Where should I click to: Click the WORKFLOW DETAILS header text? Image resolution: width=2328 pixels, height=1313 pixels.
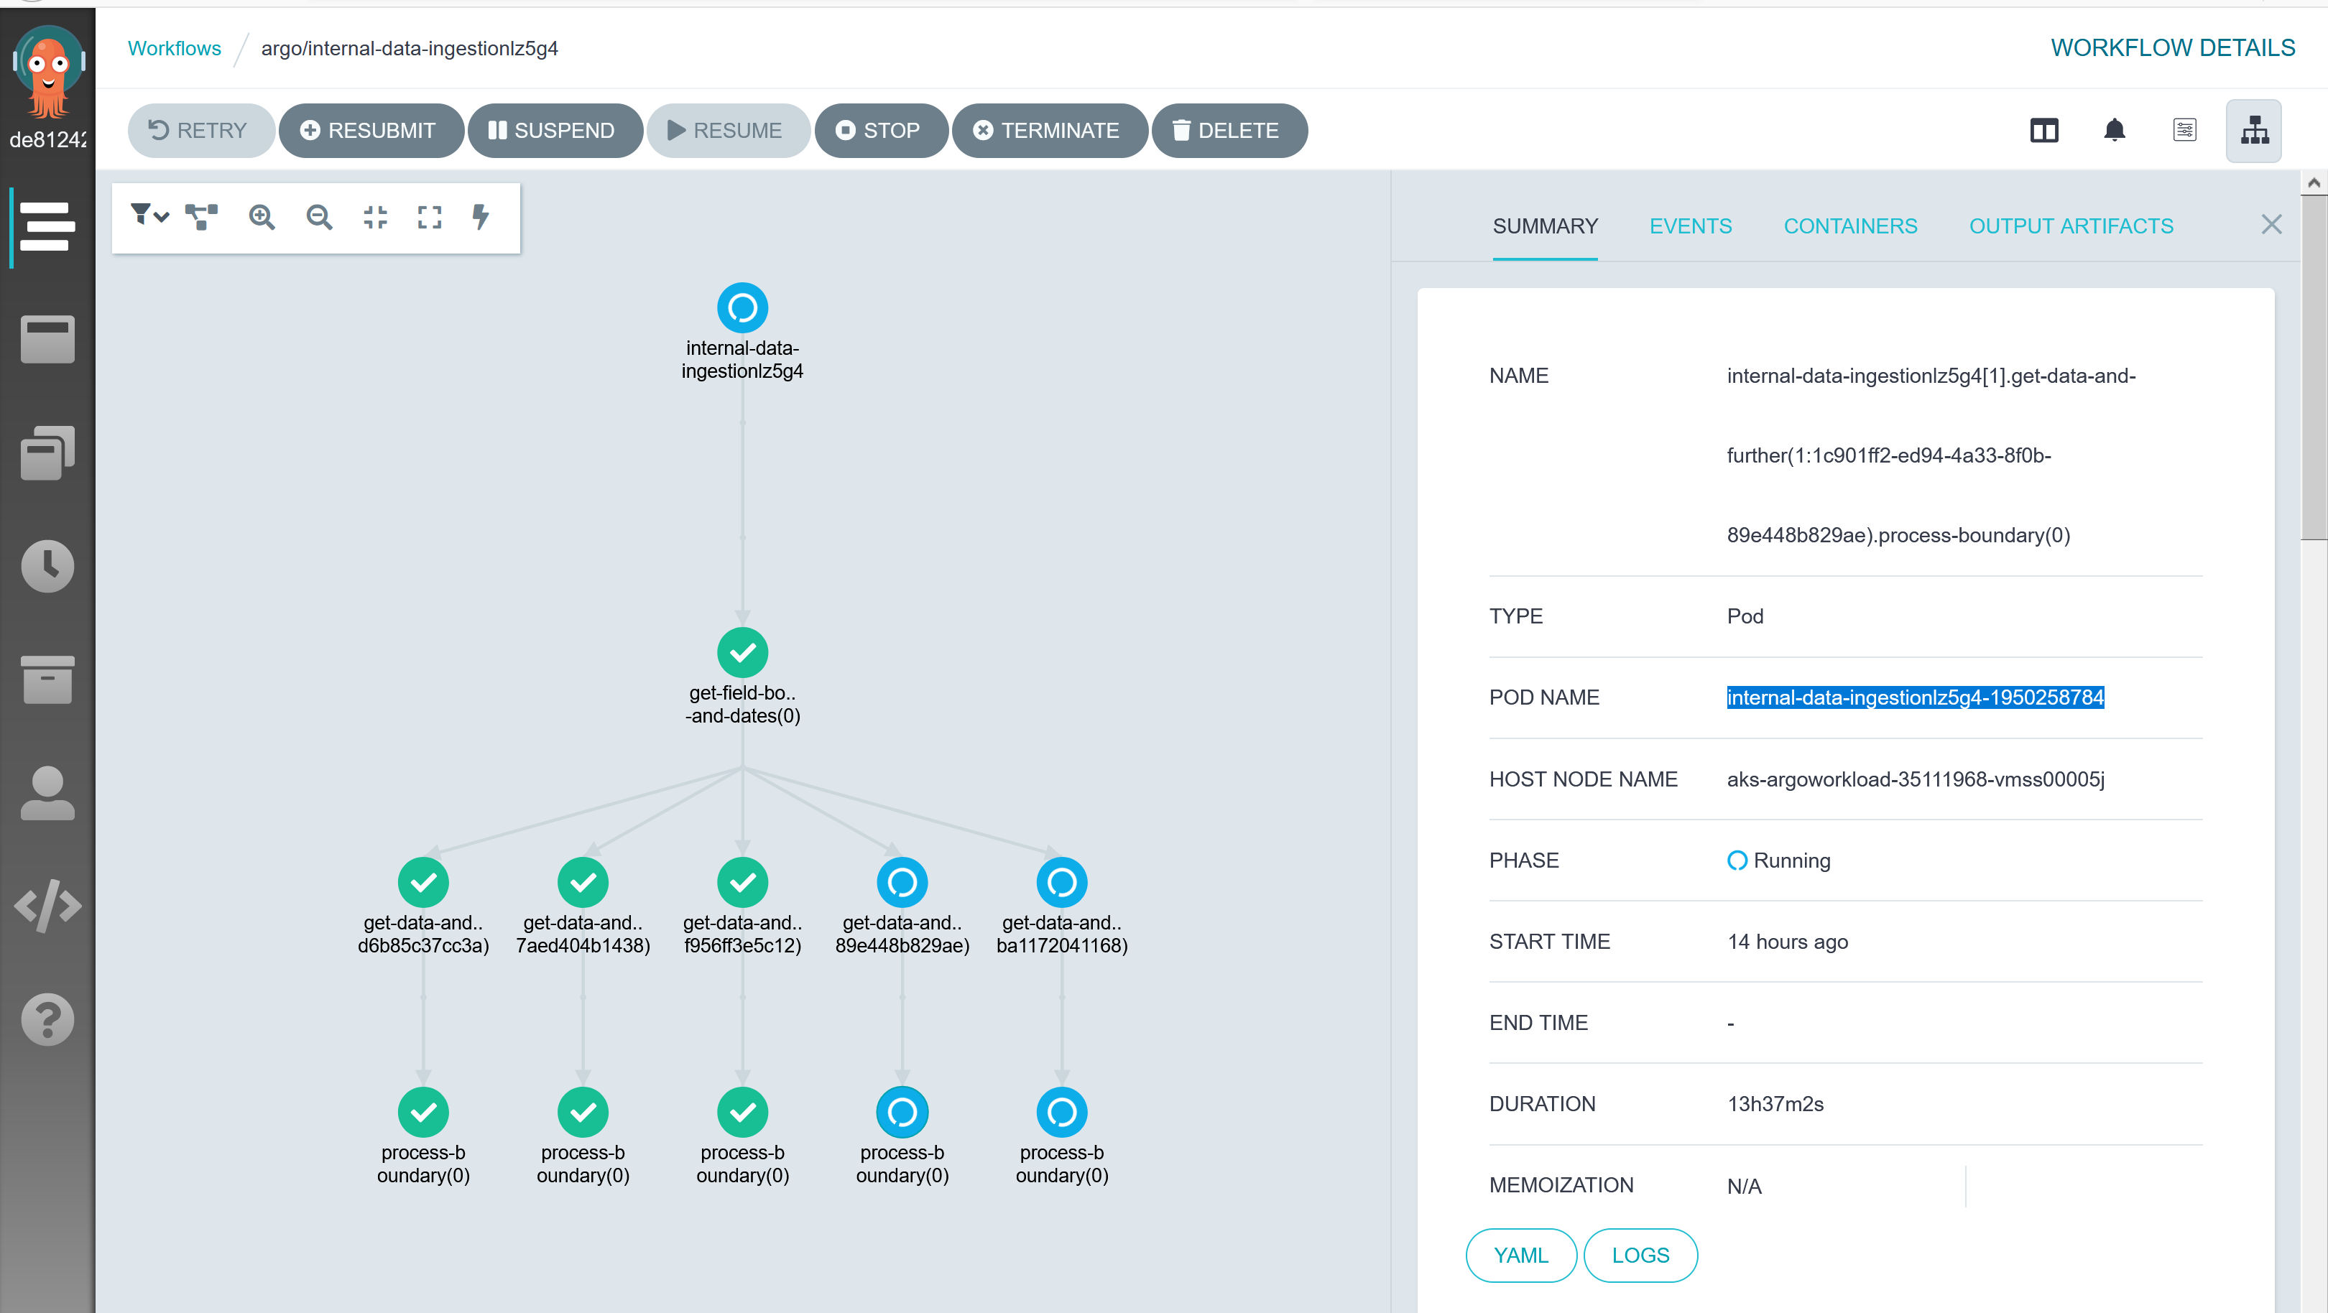[2173, 48]
